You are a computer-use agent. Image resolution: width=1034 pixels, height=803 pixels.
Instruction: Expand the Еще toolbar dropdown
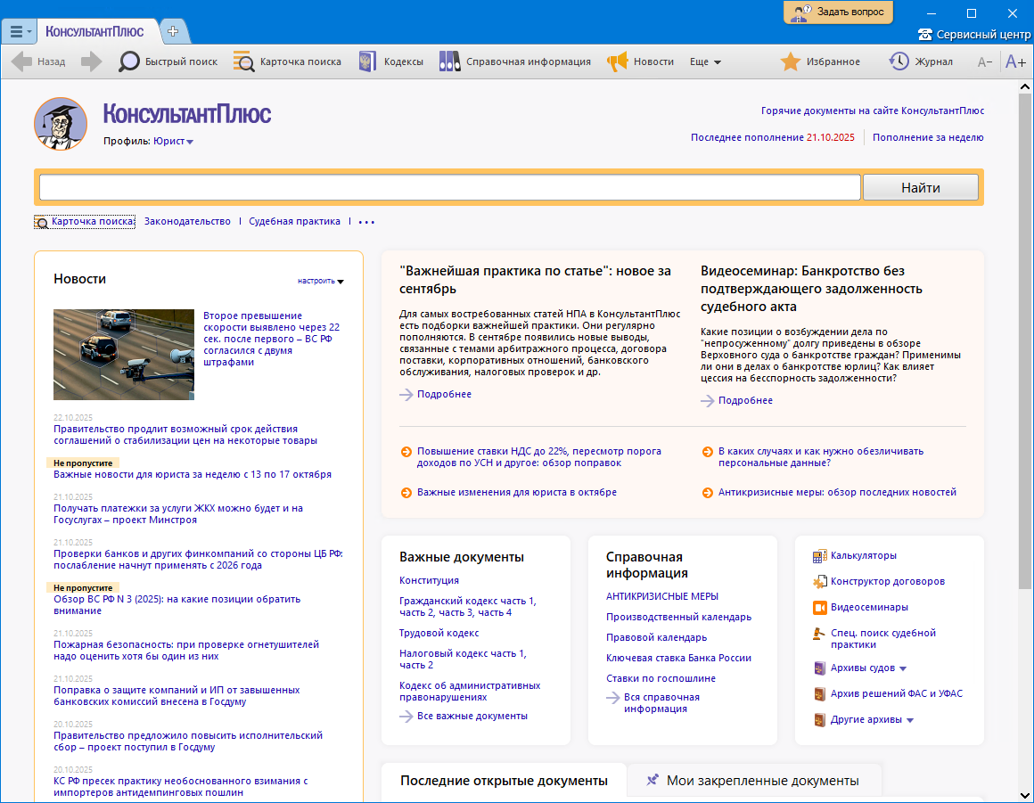tap(705, 62)
